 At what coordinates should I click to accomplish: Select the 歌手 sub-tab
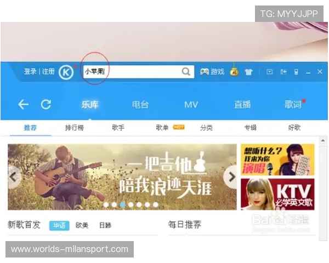point(118,128)
